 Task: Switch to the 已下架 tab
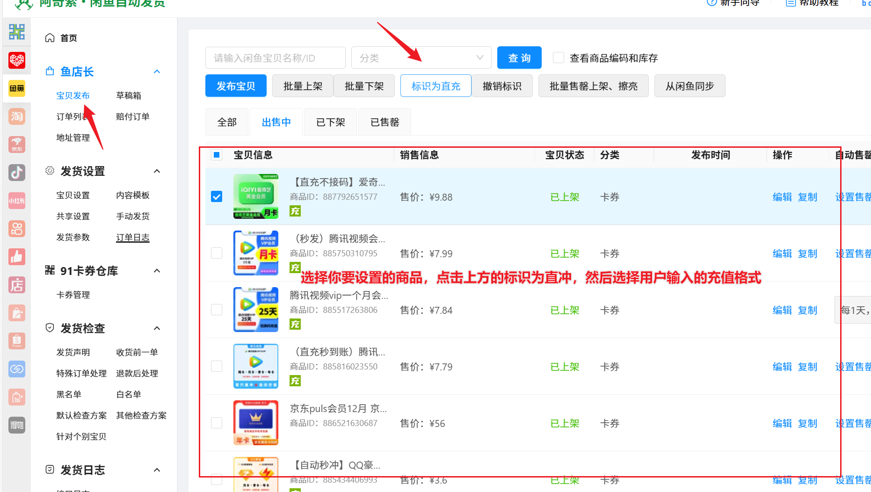coord(330,122)
